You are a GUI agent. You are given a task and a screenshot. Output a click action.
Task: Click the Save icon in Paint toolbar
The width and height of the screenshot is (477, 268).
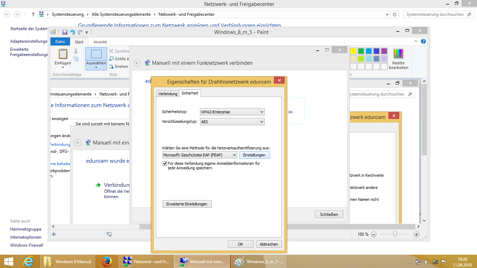pyautogui.click(x=65, y=32)
